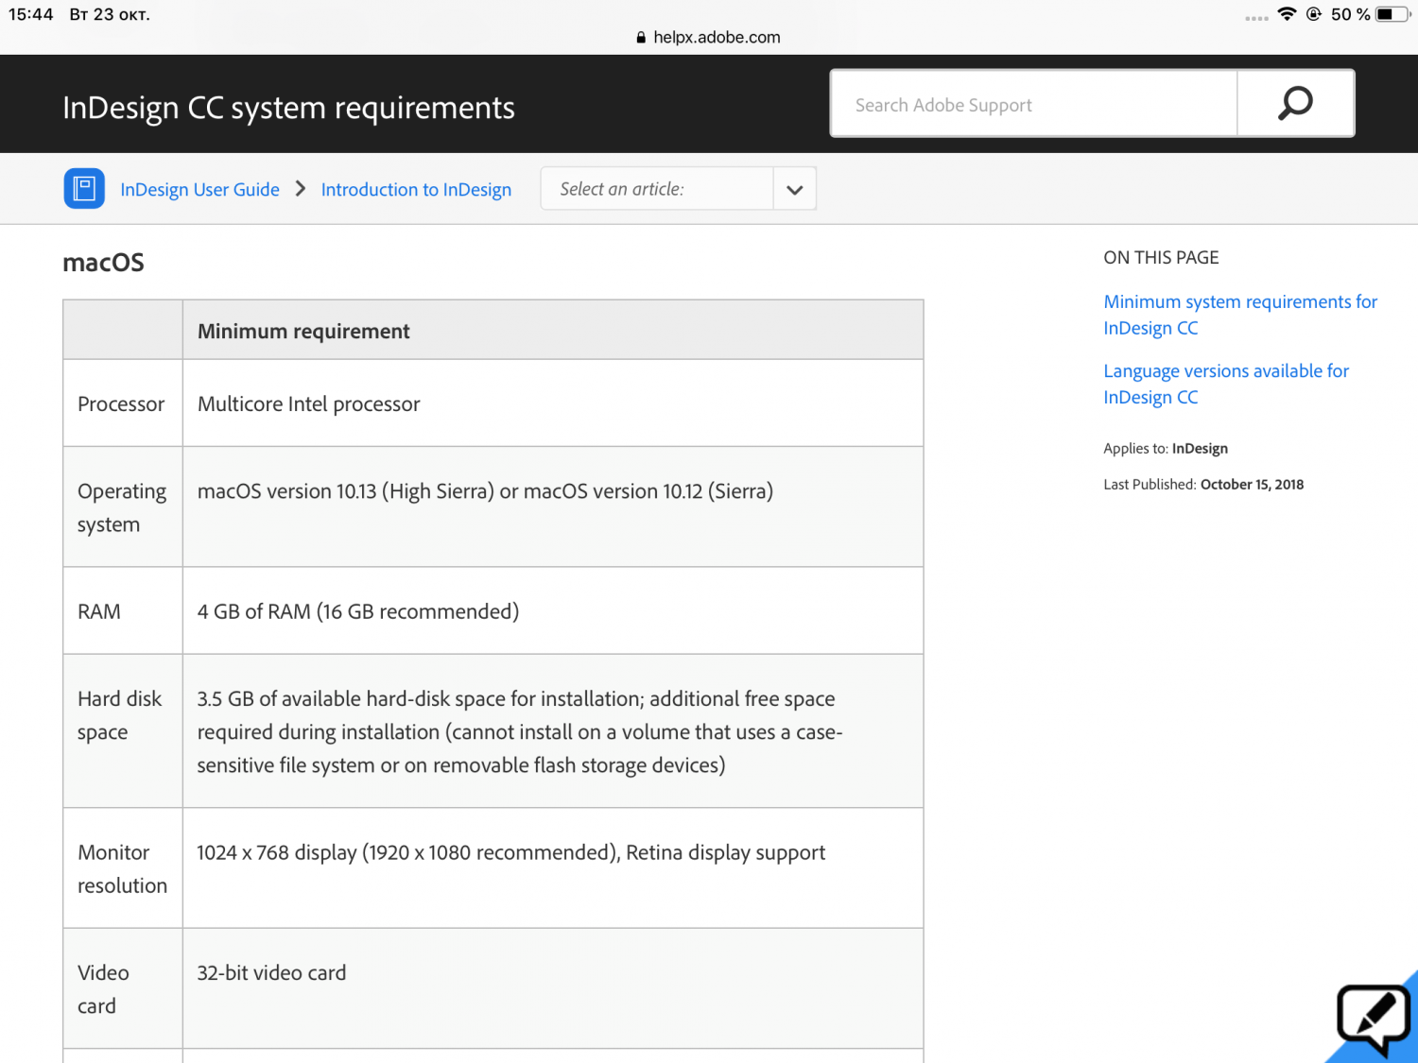This screenshot has width=1418, height=1063.
Task: Tap the helpx.adobe.com address text
Action: point(717,38)
